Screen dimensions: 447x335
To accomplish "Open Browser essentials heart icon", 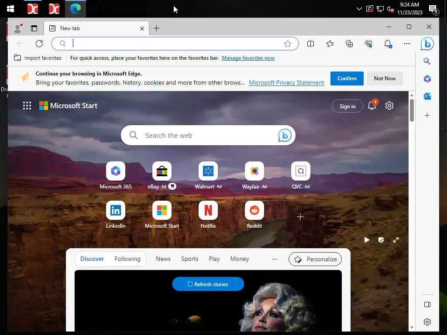I will click(x=368, y=44).
